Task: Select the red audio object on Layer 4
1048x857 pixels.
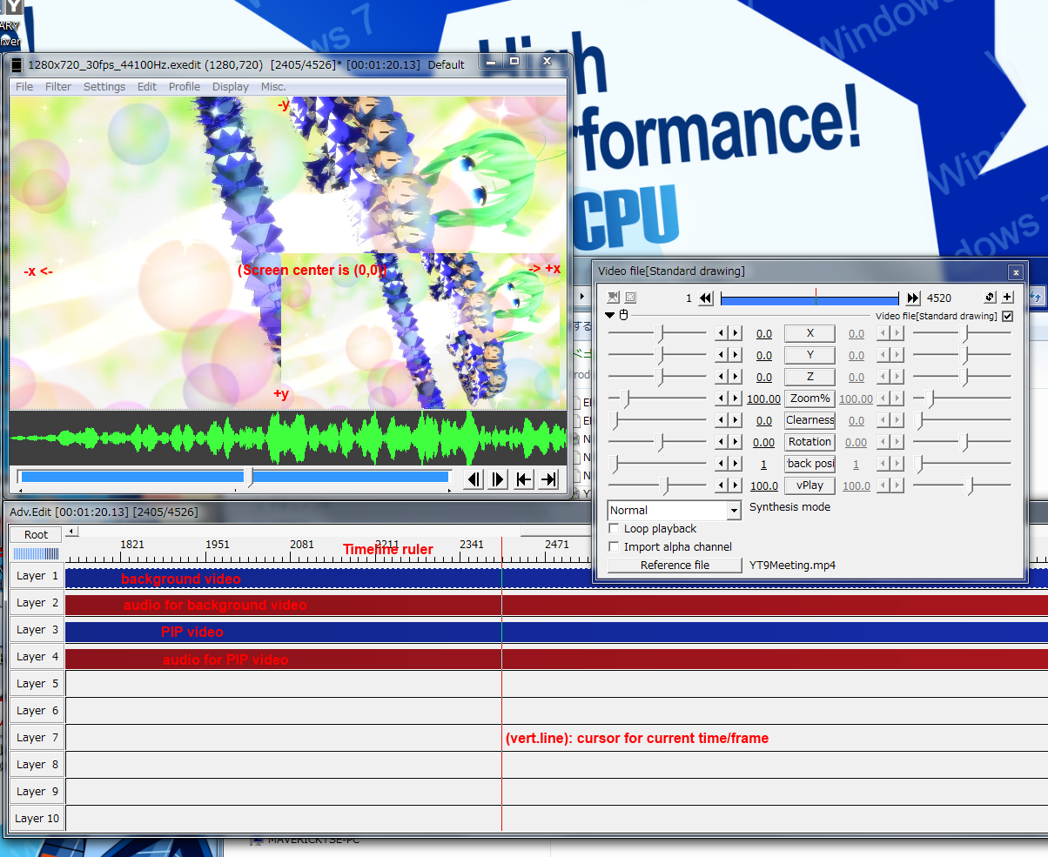Action: (557, 659)
